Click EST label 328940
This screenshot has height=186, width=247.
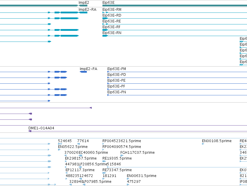76,182
